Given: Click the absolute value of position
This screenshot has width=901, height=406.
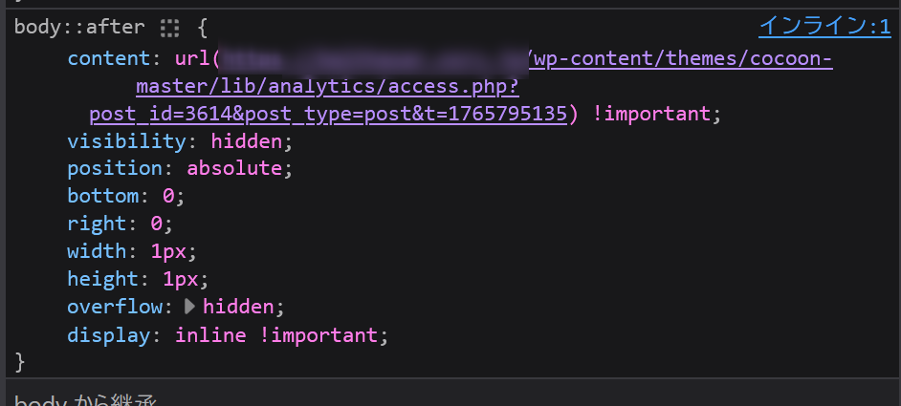Looking at the screenshot, I should [234, 168].
